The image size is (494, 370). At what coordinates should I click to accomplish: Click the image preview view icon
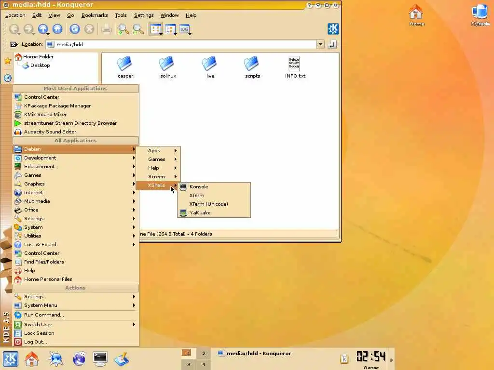(185, 29)
